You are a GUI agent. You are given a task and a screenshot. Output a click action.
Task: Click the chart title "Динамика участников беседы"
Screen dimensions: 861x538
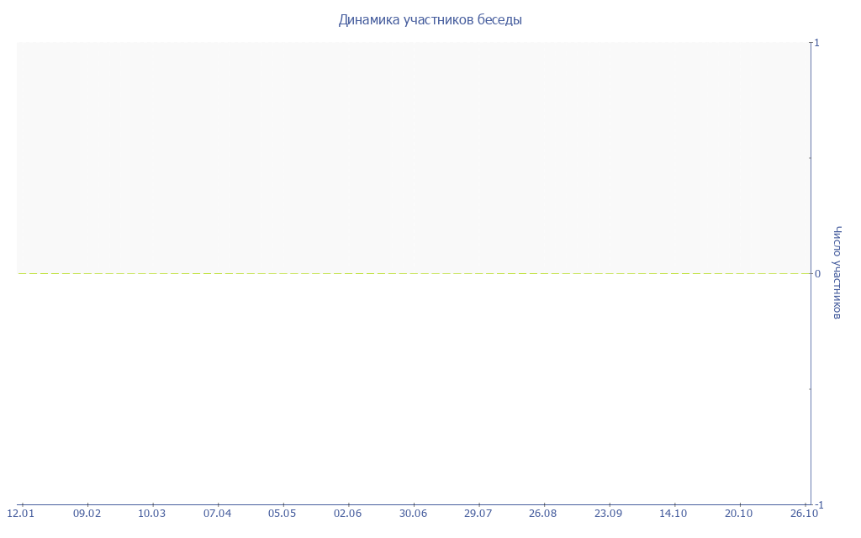pyautogui.click(x=430, y=19)
